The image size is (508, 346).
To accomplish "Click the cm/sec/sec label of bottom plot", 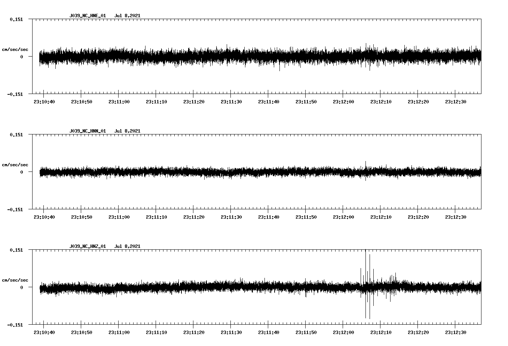I will point(15,279).
